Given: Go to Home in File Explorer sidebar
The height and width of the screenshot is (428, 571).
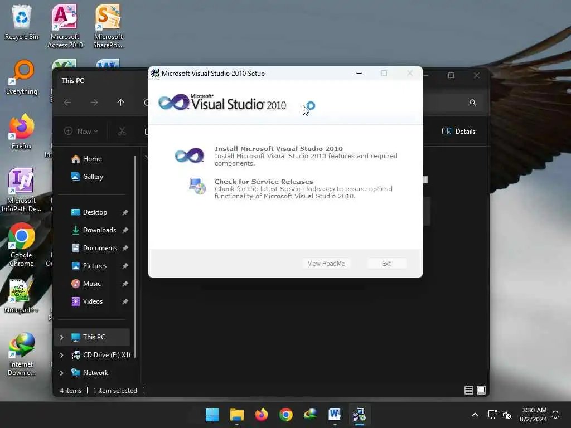Looking at the screenshot, I should point(86,159).
